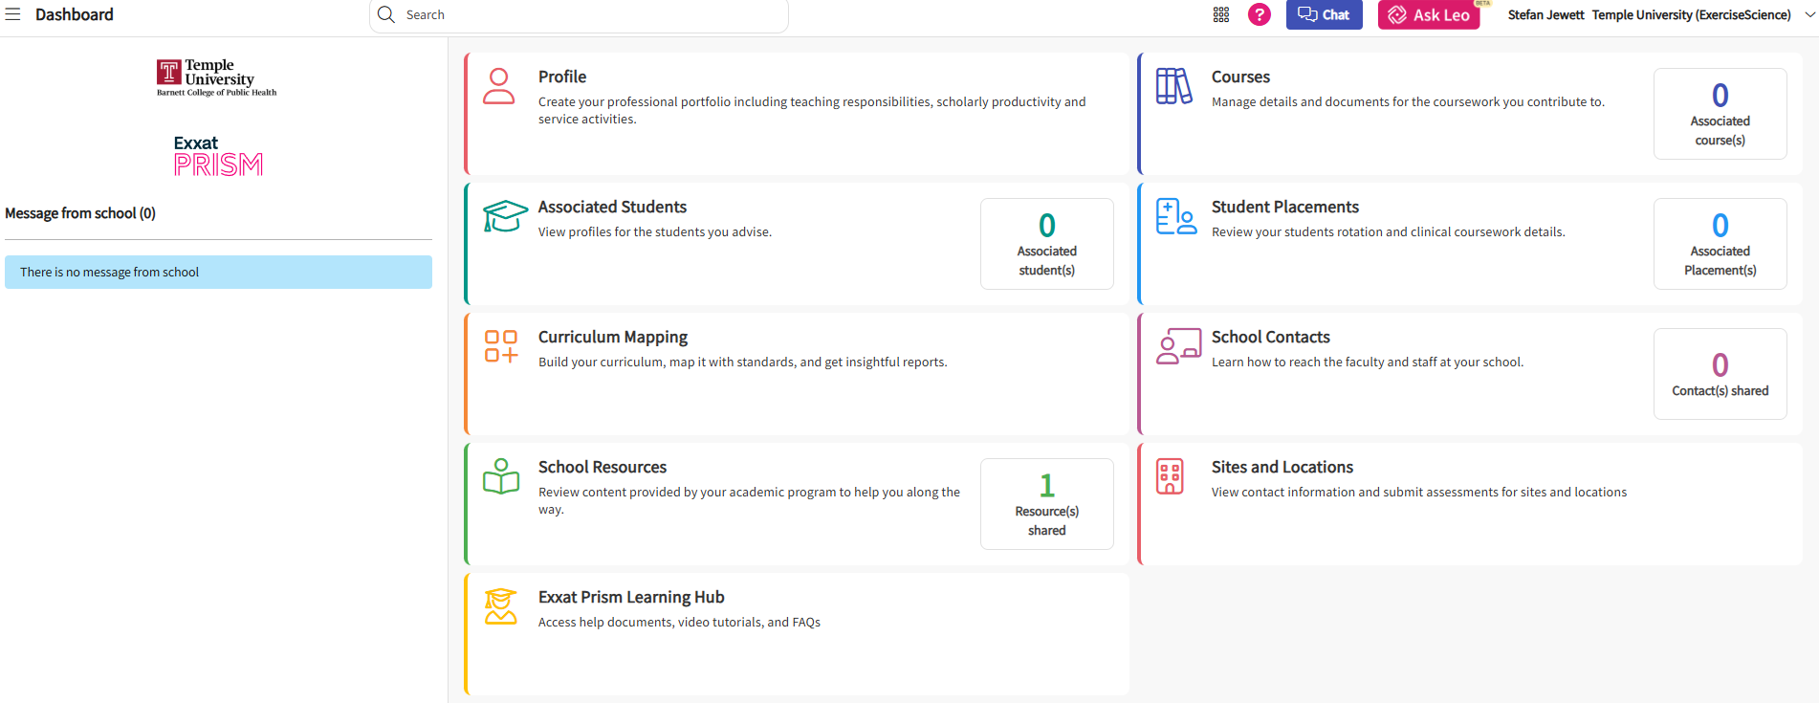Screen dimensions: 1819x703
Task: Open the School Resources title
Action: pos(603,467)
